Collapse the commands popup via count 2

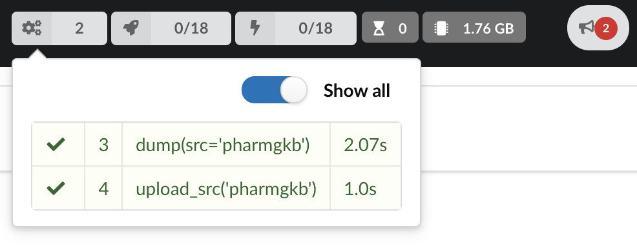(79, 28)
